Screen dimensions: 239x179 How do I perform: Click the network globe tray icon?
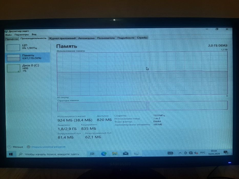191,153
